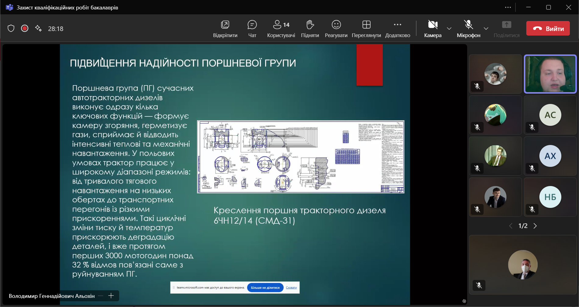Image resolution: width=579 pixels, height=307 pixels.
Task: Click the shield privacy icon
Action: pyautogui.click(x=11, y=29)
